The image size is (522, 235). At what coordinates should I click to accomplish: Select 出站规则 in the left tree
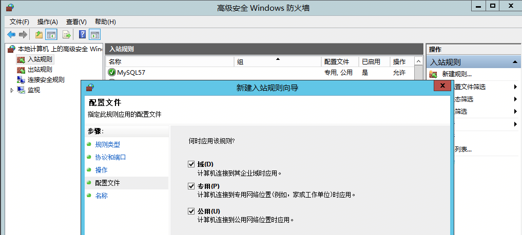pyautogui.click(x=40, y=70)
